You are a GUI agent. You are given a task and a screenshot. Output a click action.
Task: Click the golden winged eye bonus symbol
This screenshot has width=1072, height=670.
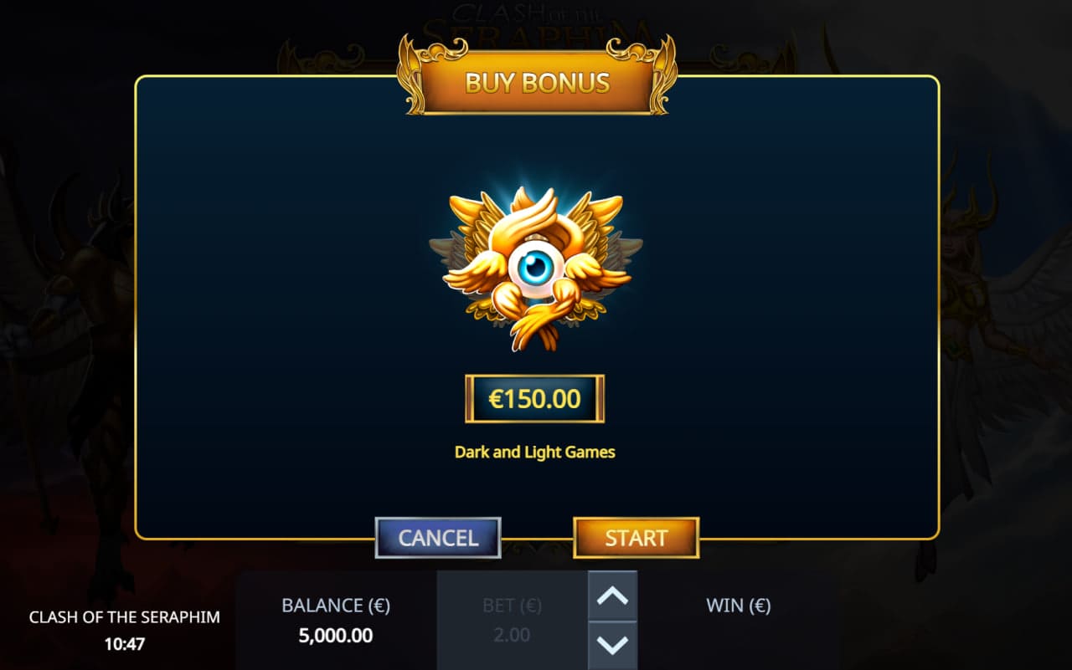(536, 269)
